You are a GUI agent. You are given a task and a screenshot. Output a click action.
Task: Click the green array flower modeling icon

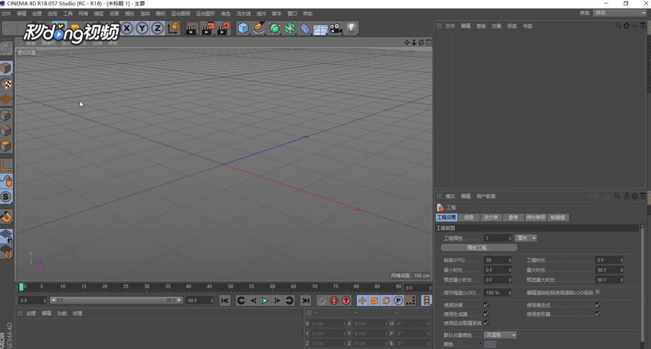tap(290, 28)
